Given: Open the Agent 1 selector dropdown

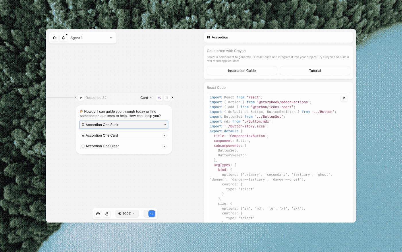Looking at the screenshot, I should 91,38.
